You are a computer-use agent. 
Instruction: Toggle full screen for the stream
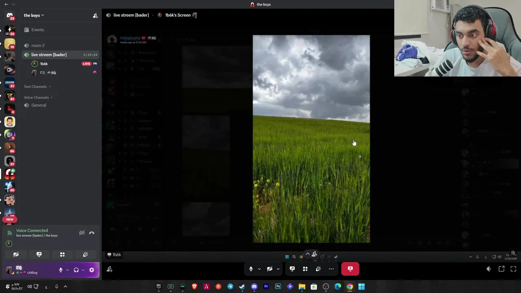pyautogui.click(x=513, y=269)
